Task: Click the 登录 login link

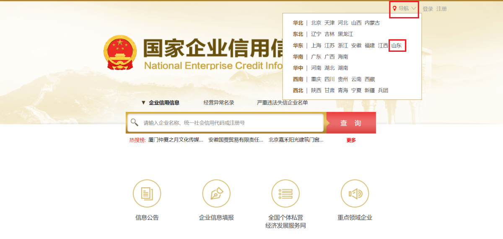Action: point(428,9)
